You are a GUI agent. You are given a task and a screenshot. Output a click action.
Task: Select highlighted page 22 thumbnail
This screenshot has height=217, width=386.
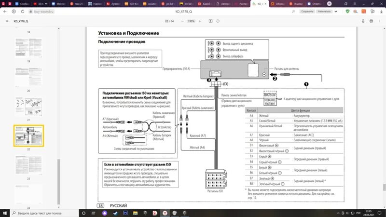coord(29,136)
